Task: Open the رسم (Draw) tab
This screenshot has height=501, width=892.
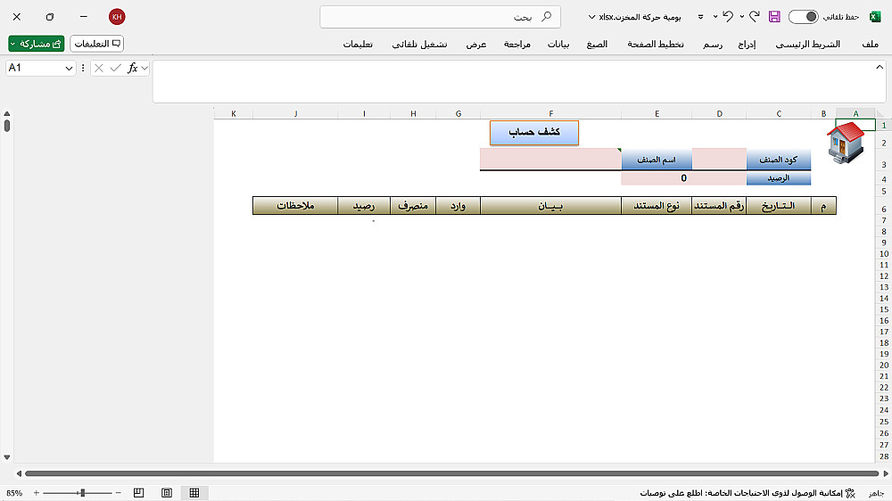Action: tap(712, 44)
